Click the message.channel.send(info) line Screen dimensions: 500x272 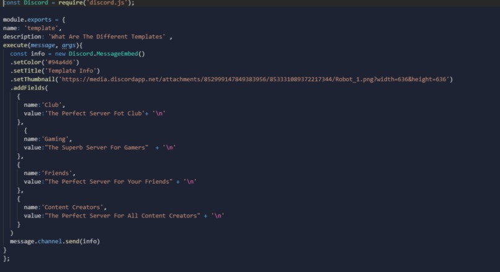[55, 241]
